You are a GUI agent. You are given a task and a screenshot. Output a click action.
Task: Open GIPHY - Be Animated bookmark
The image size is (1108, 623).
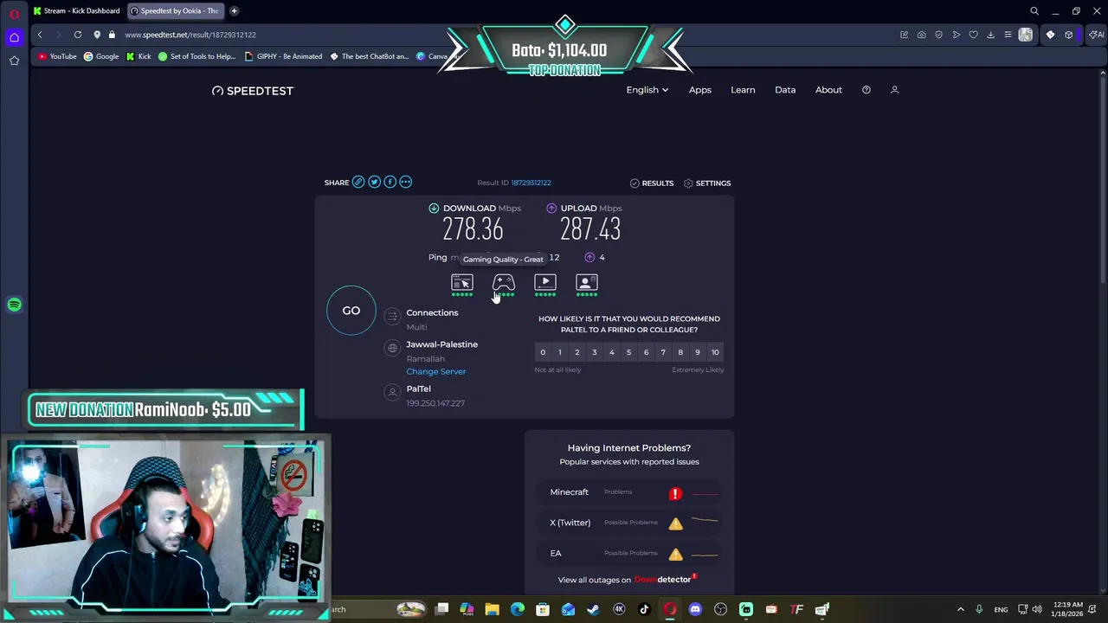[283, 56]
